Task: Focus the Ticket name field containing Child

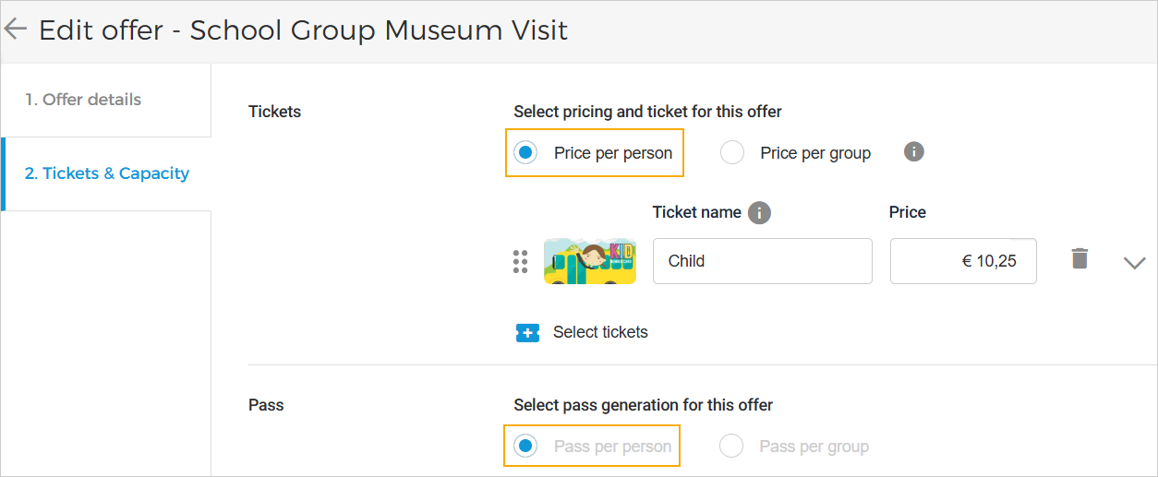Action: tap(762, 261)
